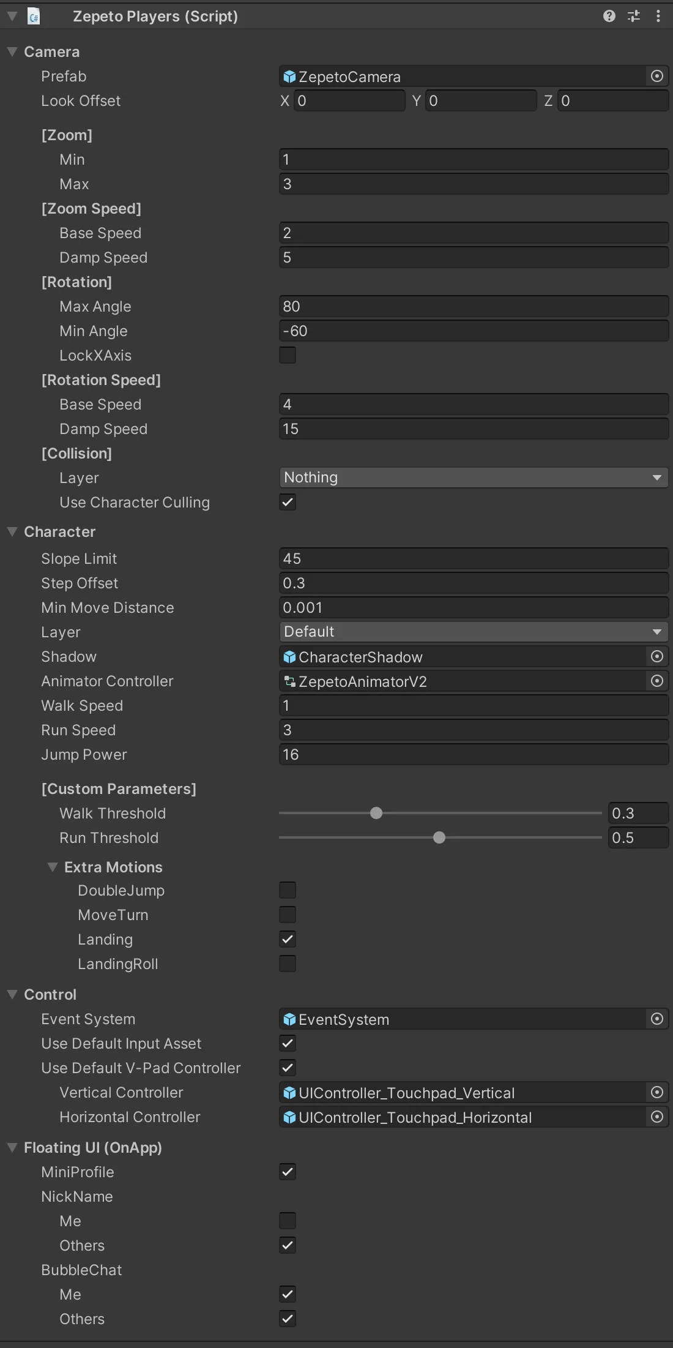
Task: Click the Look Offset X field
Action: pyautogui.click(x=349, y=100)
